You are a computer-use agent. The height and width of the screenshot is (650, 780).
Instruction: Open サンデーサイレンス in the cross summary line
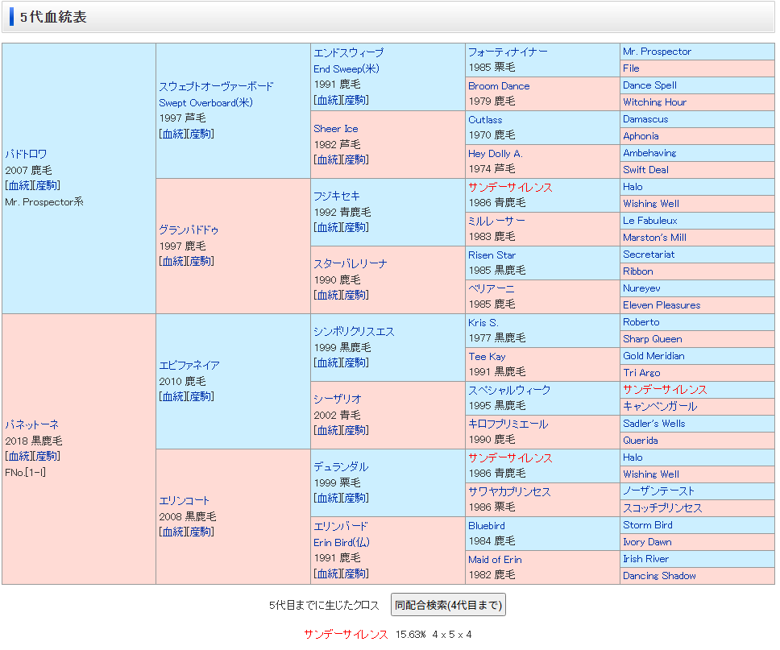[x=346, y=635]
